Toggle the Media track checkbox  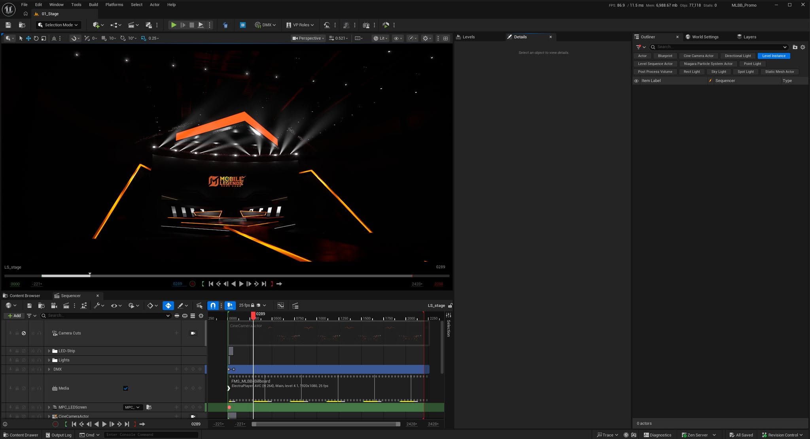pos(126,388)
